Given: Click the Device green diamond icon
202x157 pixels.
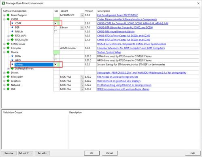Looking at the screenshot, I should 8,52.
